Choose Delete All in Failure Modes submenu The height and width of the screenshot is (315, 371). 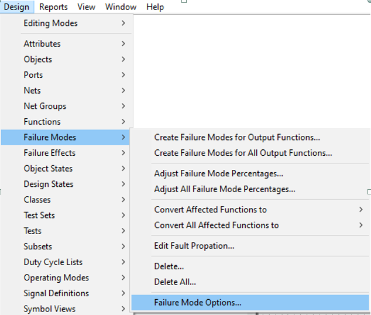(250, 282)
